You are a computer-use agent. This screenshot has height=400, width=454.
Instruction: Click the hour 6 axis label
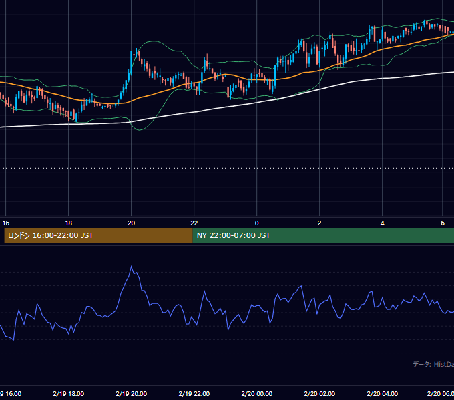pyautogui.click(x=443, y=223)
